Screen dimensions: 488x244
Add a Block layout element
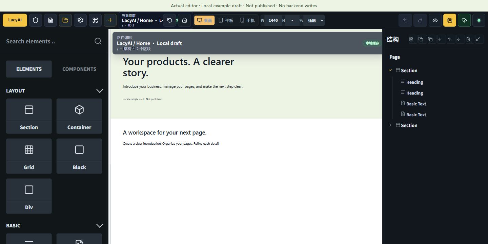[x=79, y=156]
